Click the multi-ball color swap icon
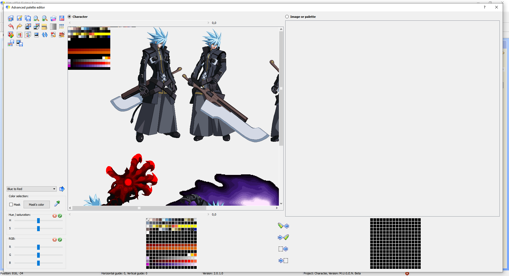The width and height of the screenshot is (509, 276). coord(62,35)
